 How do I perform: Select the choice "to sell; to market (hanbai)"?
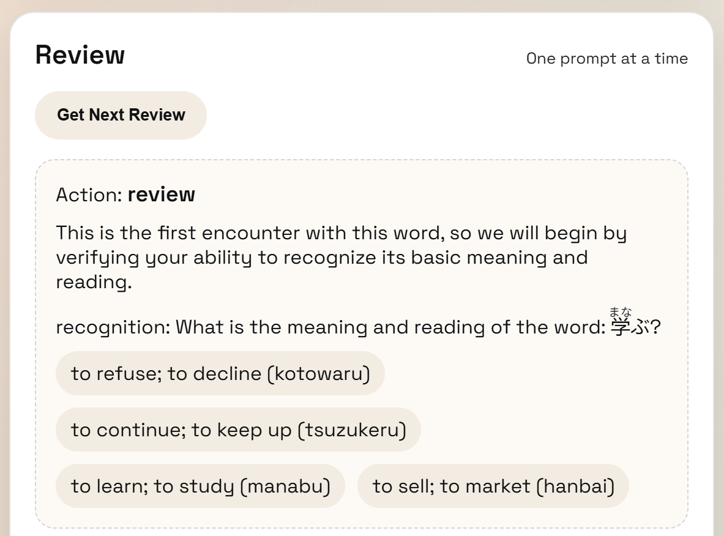pyautogui.click(x=493, y=486)
